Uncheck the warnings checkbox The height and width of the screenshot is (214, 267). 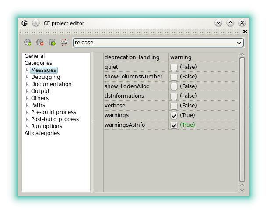174,115
